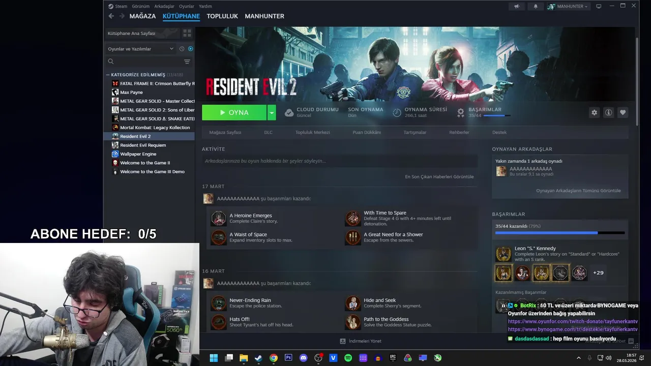This screenshot has height=366, width=651.
Task: Go to the TOPLULUK tab
Action: 222,16
